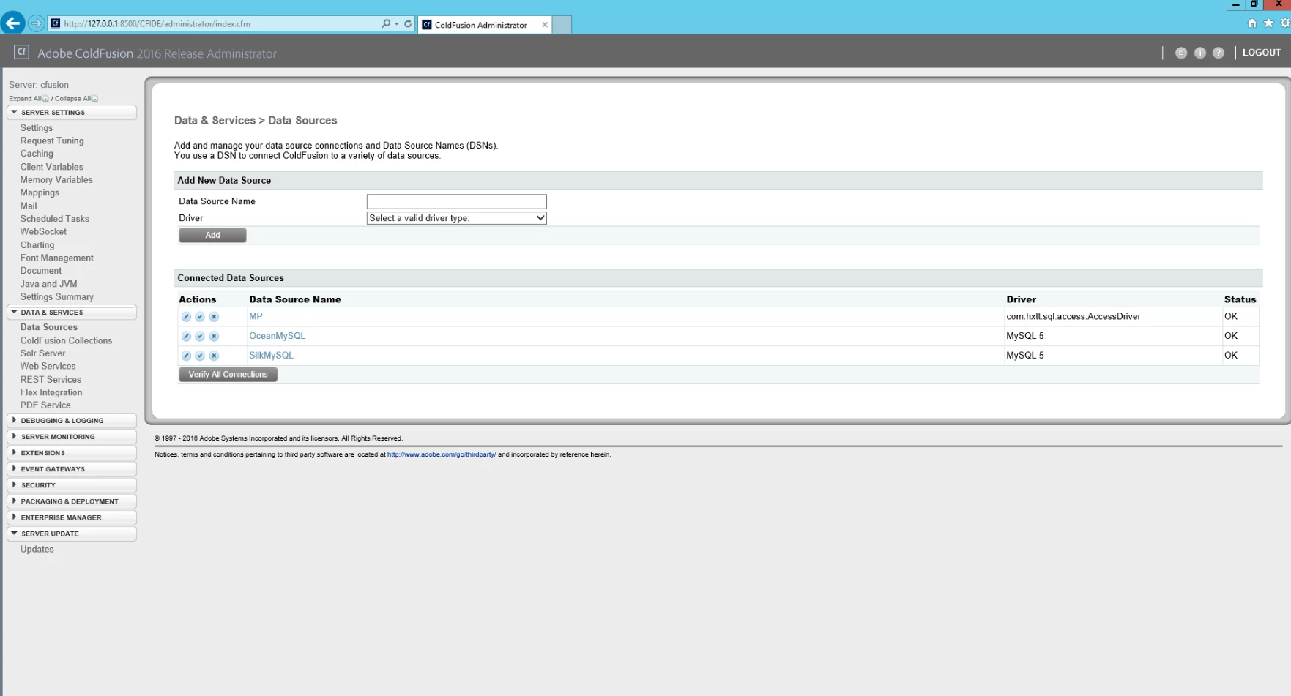Expand the EXTENSIONS section

72,453
